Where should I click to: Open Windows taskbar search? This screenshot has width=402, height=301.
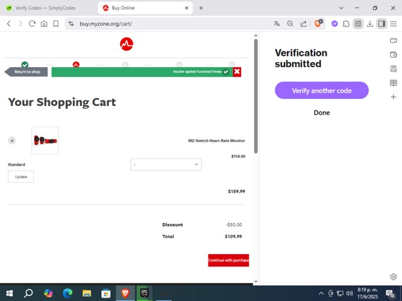[x=28, y=293]
